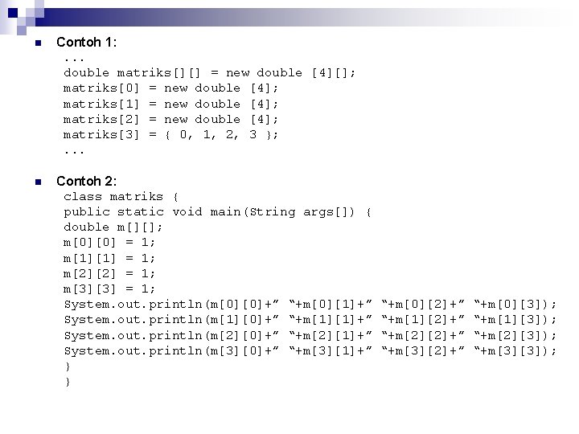
Task: Click the double m[][]; declaration line
Action: pyautogui.click(x=113, y=227)
